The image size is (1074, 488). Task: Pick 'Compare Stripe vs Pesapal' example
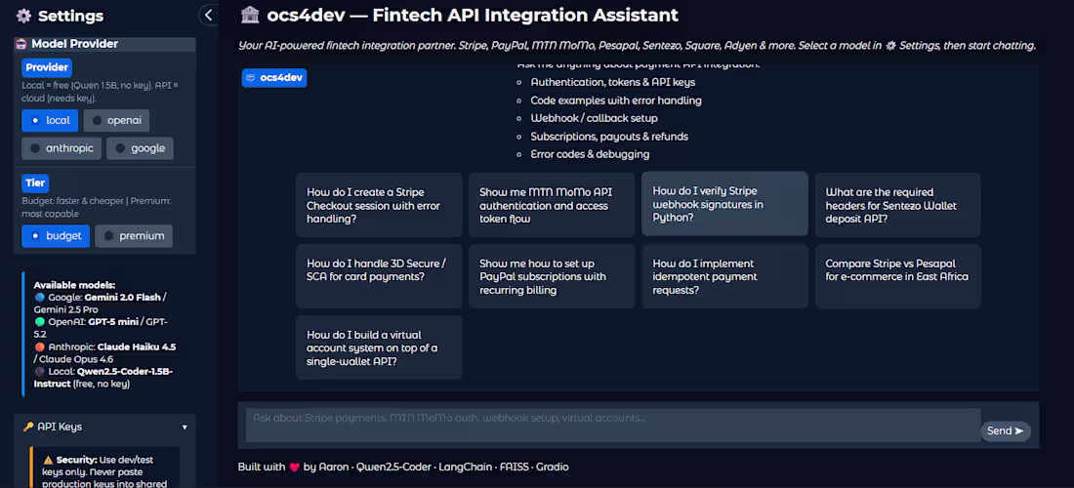[x=898, y=276]
